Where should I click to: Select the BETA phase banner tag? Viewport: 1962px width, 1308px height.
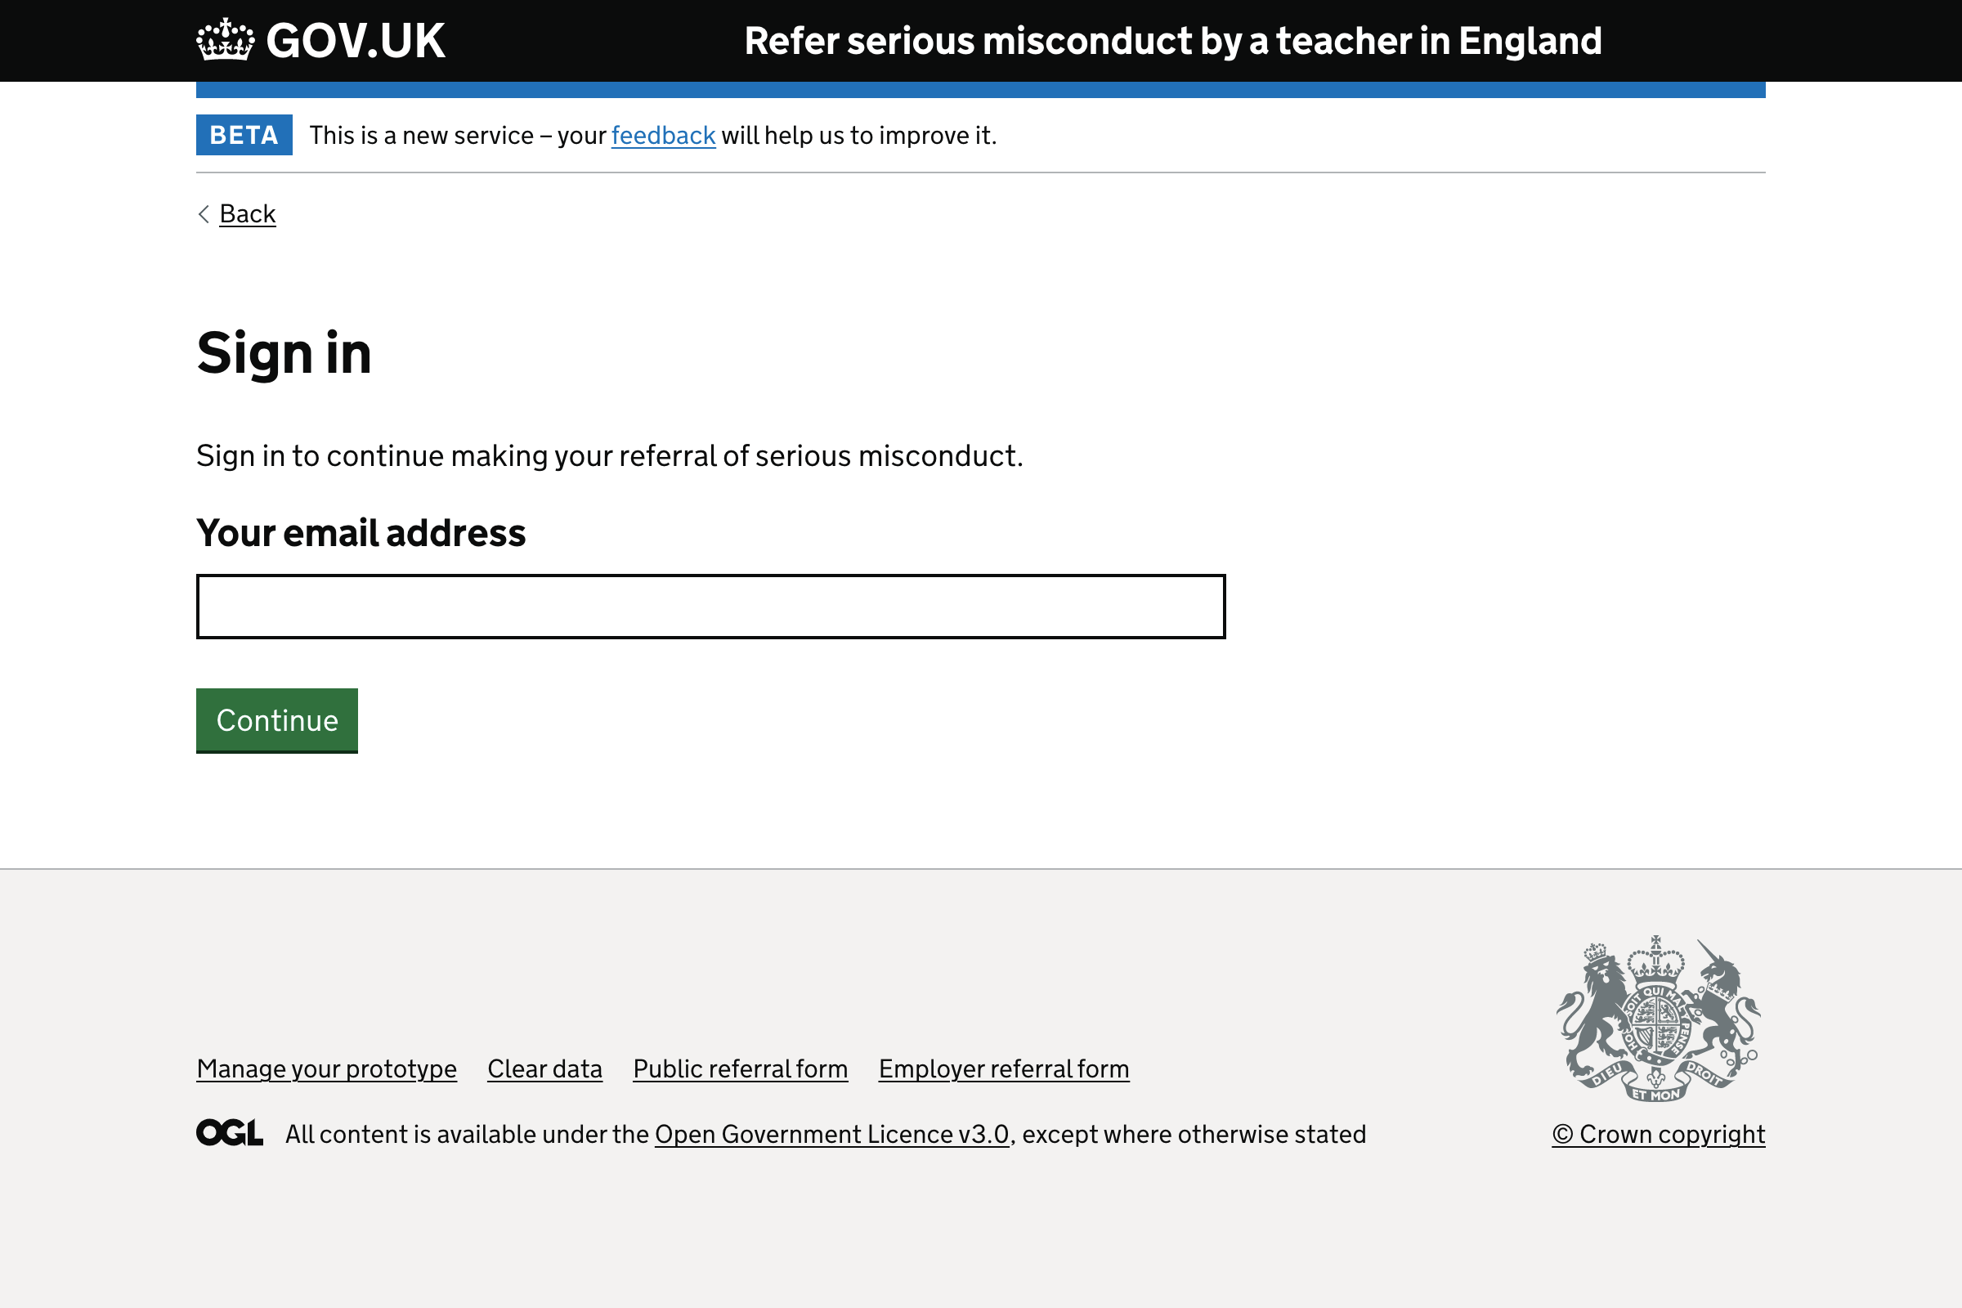[x=244, y=135]
